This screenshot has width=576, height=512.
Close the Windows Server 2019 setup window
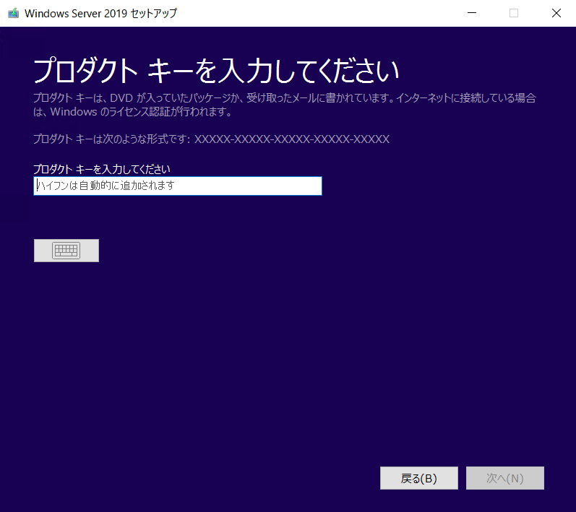coord(556,13)
